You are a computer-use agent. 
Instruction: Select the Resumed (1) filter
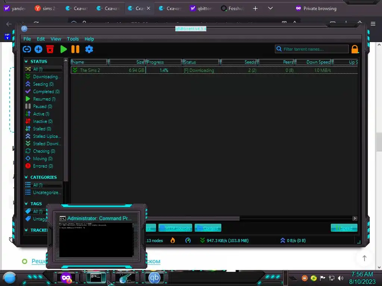click(43, 99)
